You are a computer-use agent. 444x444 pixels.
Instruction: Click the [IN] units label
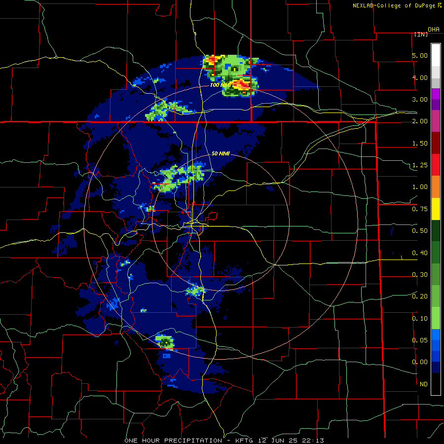[x=421, y=34]
